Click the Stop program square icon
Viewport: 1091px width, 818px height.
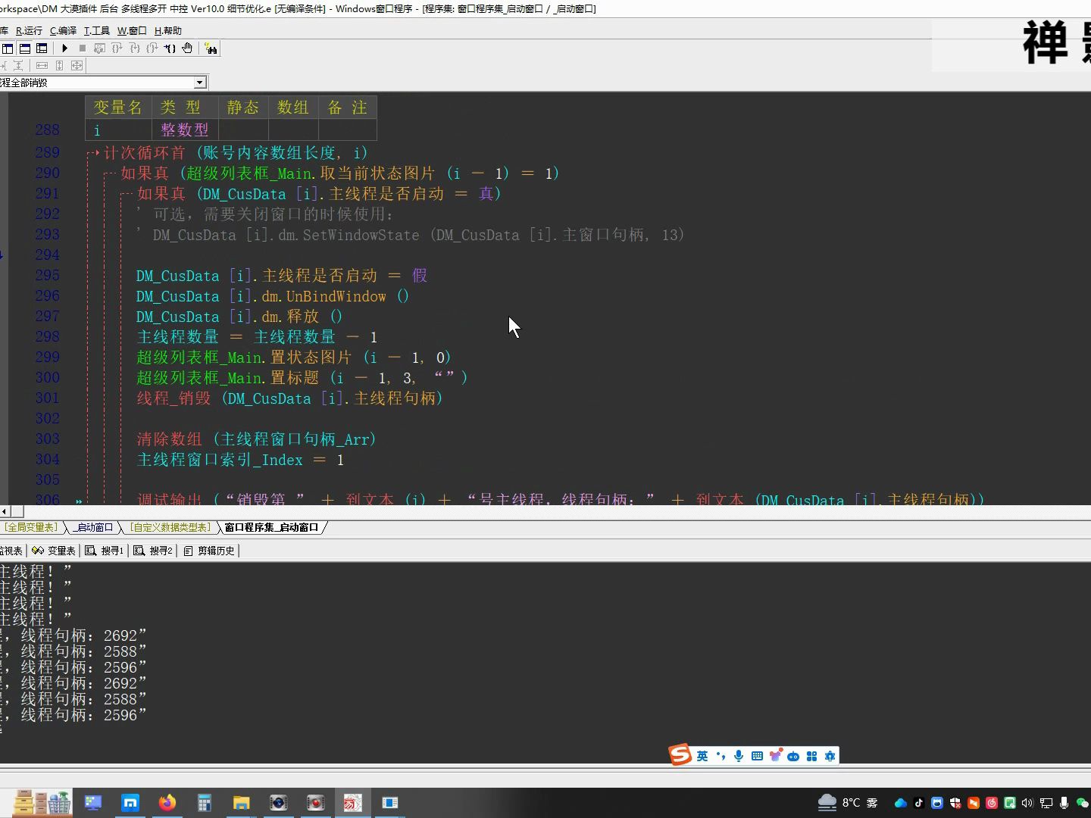tap(83, 48)
